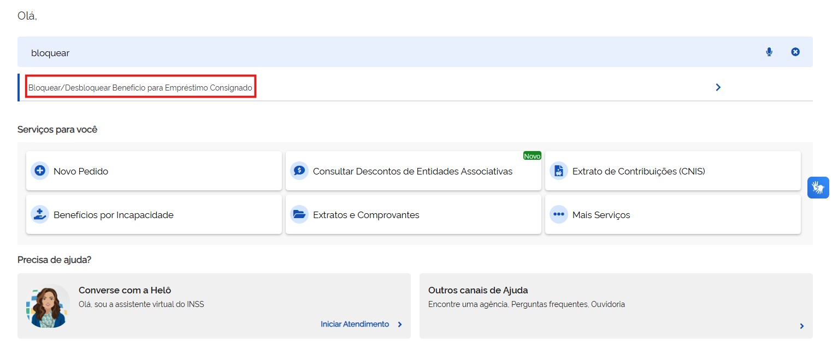Click the folder icon for Extratos e Comprovantes
Screen dimensions: 832x355
click(x=299, y=214)
